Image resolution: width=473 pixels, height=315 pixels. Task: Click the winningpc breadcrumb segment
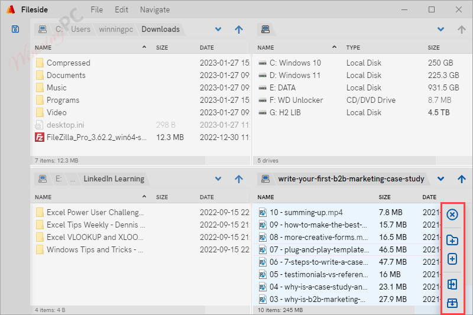point(116,29)
